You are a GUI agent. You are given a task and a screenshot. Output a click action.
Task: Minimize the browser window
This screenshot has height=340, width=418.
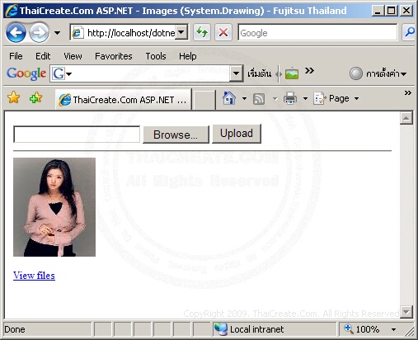[378, 11]
